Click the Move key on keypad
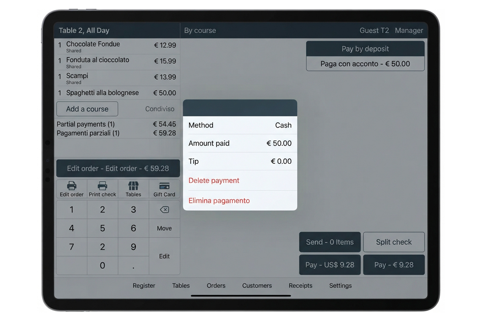 click(x=164, y=228)
